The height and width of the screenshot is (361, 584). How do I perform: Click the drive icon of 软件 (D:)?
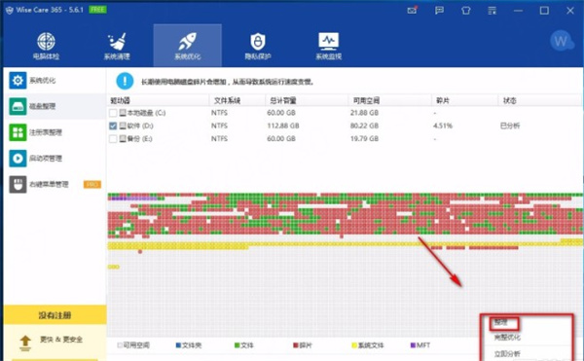click(123, 126)
